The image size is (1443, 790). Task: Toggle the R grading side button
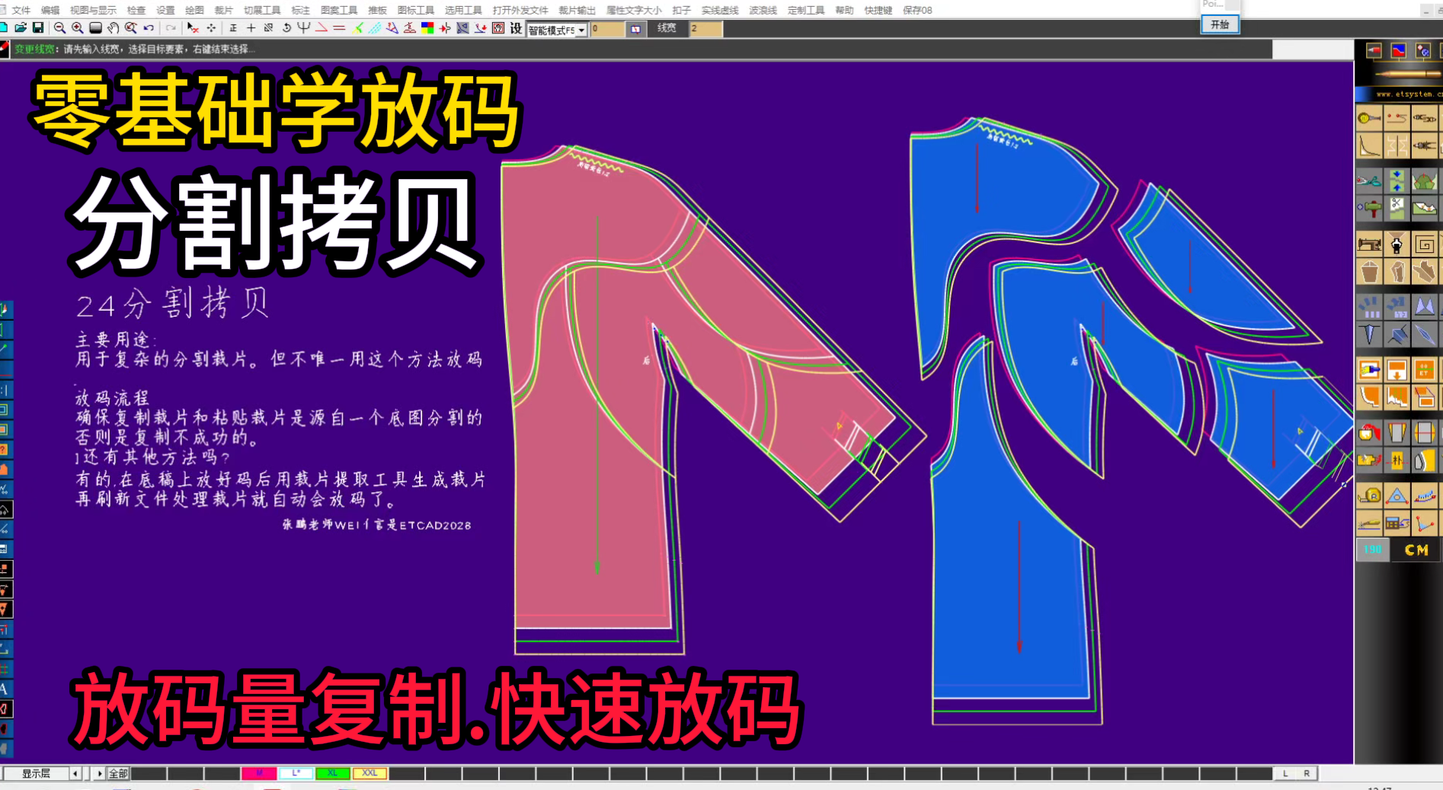click(1307, 773)
